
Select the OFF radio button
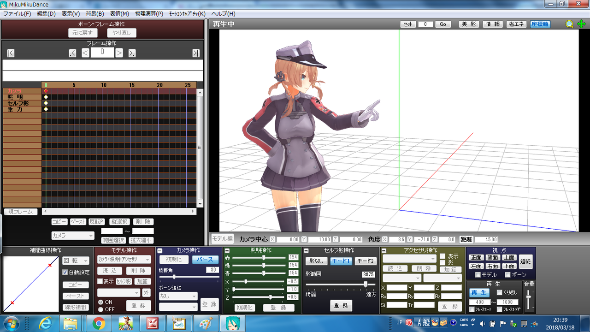coord(100,309)
